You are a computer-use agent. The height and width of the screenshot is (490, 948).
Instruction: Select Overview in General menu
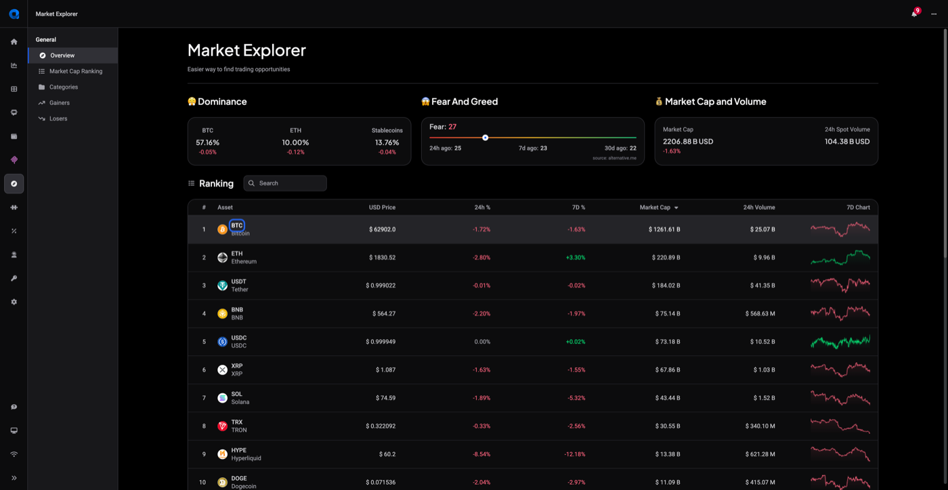[x=73, y=55]
